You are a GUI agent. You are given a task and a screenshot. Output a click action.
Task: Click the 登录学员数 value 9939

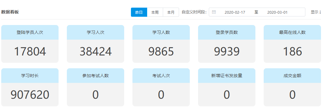coord(227,51)
